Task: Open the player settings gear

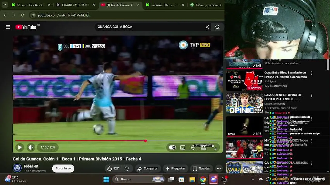Action: [x=193, y=147]
